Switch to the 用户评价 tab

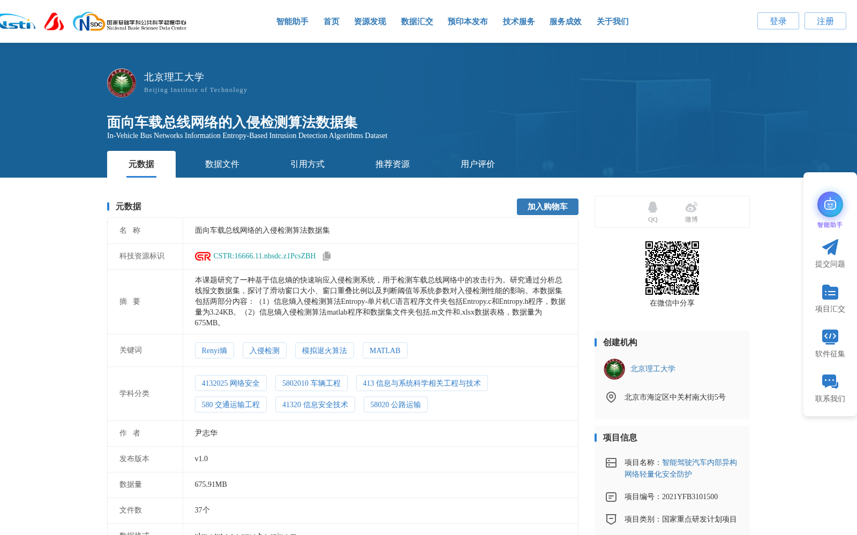478,164
